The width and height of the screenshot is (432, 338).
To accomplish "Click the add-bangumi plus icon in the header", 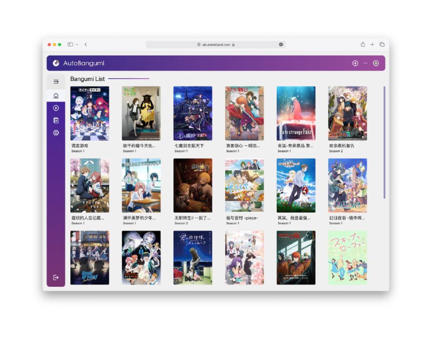I will [x=355, y=63].
